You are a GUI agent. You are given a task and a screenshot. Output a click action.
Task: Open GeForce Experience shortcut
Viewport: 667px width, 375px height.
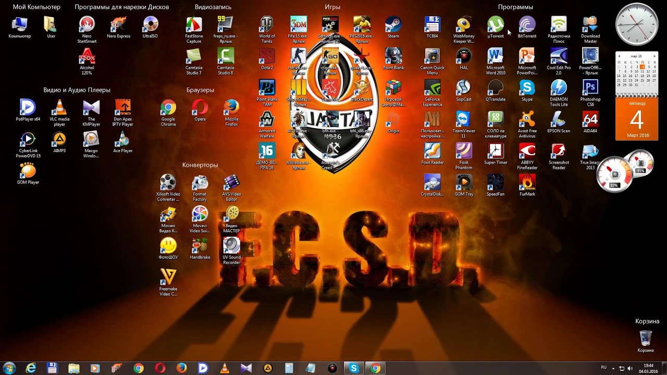pyautogui.click(x=433, y=93)
